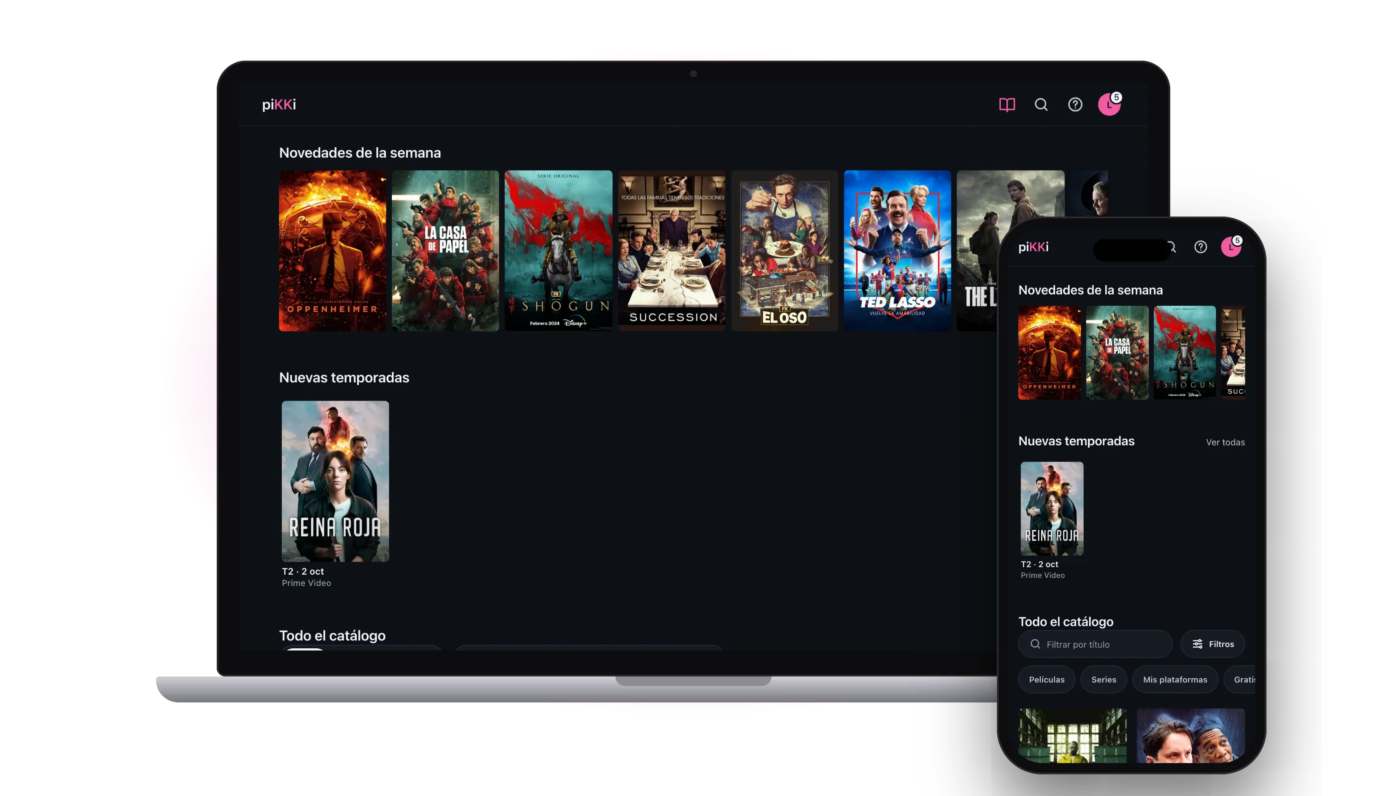Image resolution: width=1387 pixels, height=796 pixels.
Task: Open La Casa de Papel poster on phone
Action: coord(1117,353)
